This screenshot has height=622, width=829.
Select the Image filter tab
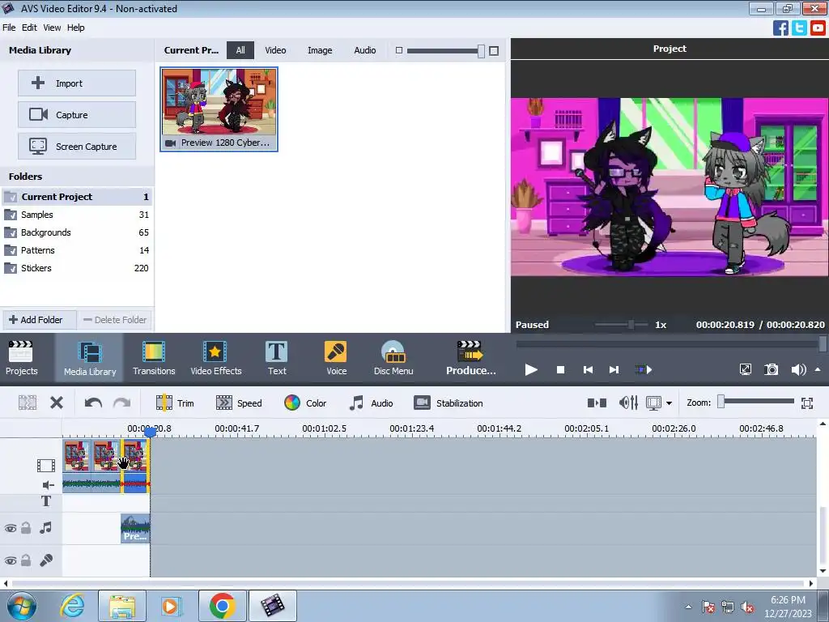pos(320,50)
